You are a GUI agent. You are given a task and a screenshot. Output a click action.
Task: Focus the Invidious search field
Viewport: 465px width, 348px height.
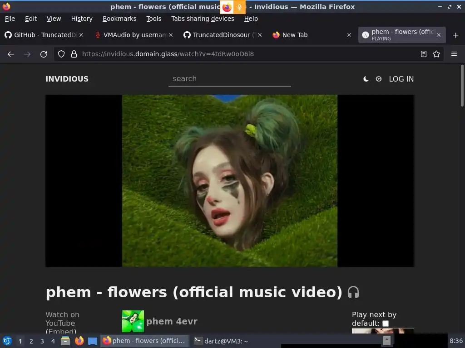click(229, 79)
